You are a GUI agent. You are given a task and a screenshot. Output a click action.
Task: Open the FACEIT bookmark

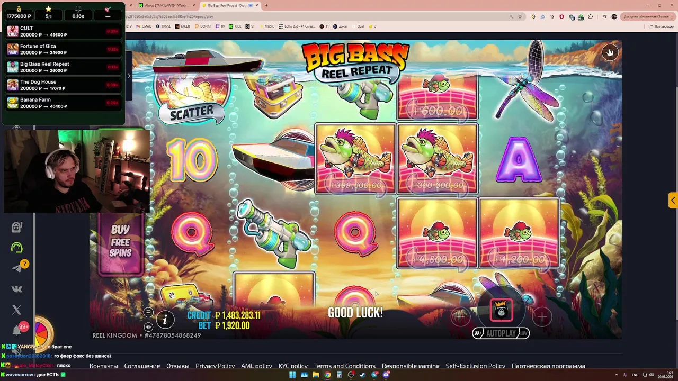tap(183, 26)
